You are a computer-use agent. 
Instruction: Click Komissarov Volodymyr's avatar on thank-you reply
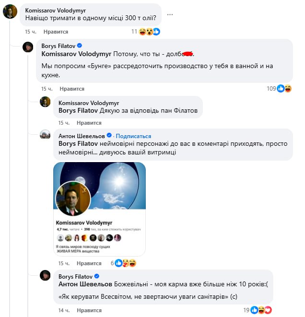45,102
